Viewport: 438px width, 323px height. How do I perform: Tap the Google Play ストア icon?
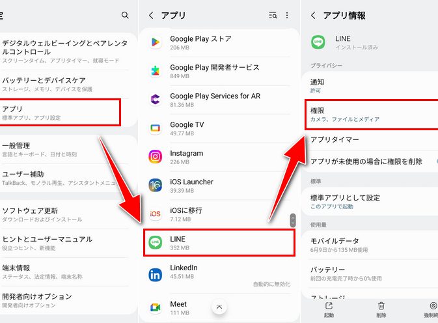155,42
